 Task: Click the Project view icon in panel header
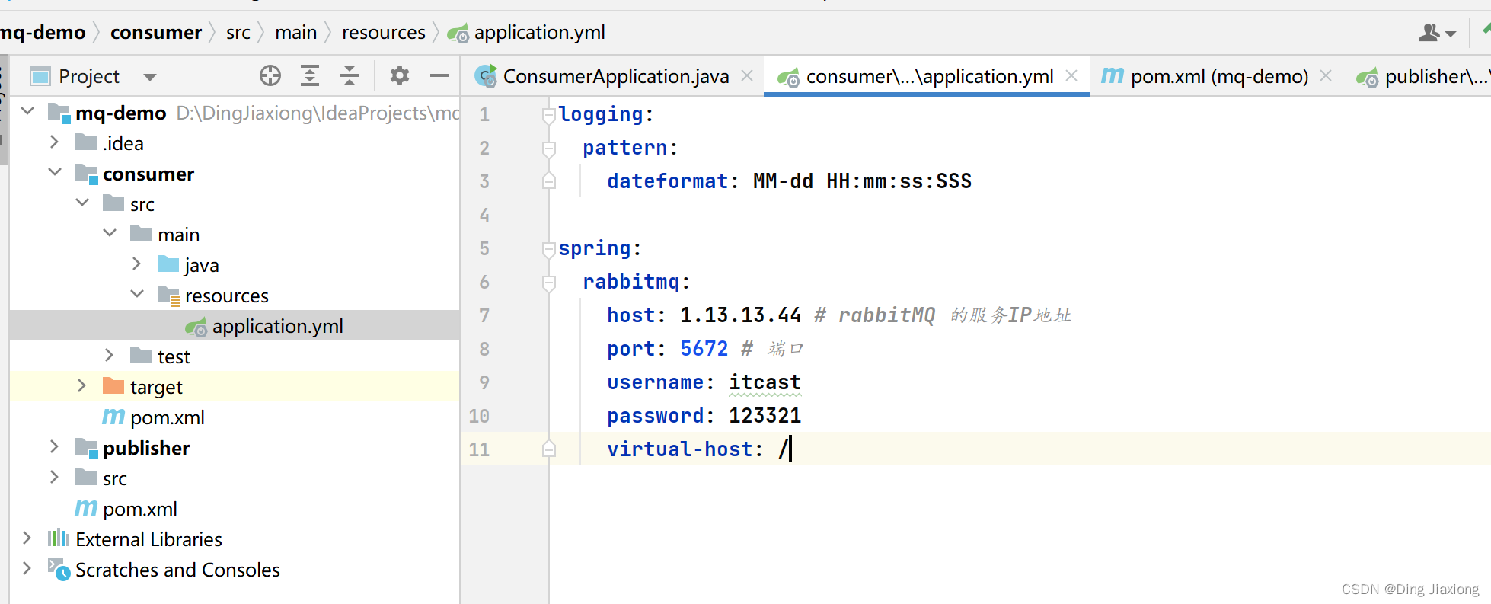click(40, 76)
